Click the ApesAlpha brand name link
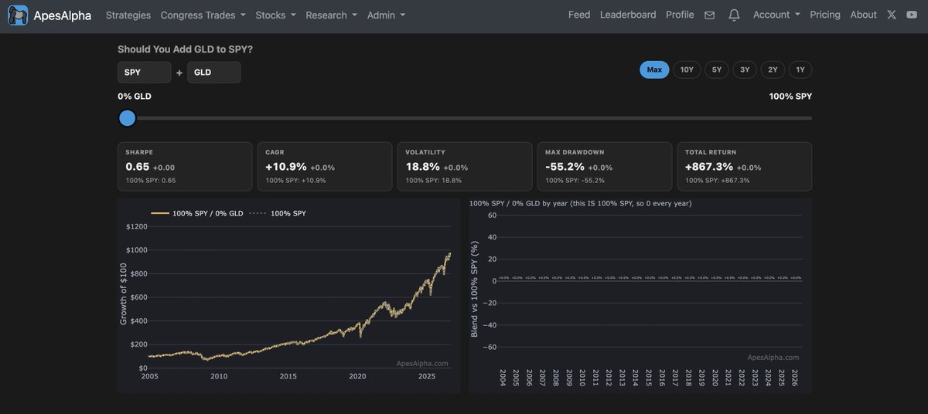The width and height of the screenshot is (928, 414). coord(63,15)
